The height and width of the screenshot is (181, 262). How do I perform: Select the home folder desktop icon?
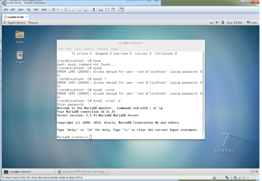20,37
